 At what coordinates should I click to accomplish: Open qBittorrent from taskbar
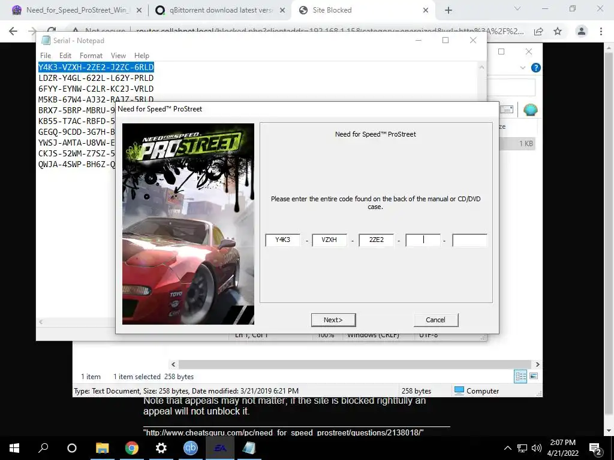[x=190, y=448]
